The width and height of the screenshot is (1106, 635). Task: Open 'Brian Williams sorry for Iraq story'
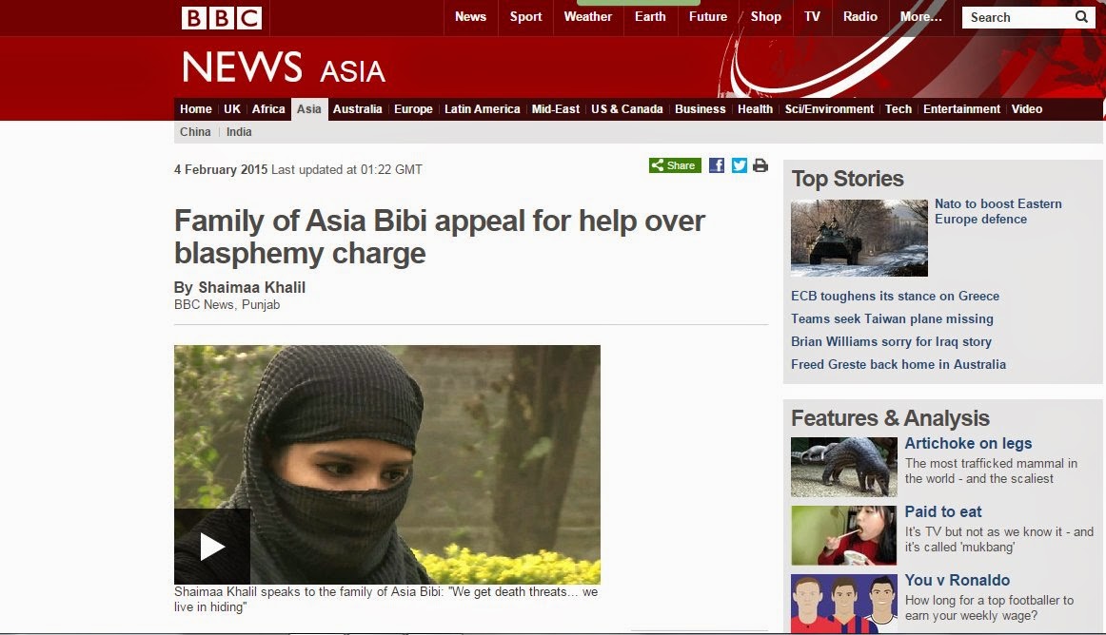[x=891, y=342]
